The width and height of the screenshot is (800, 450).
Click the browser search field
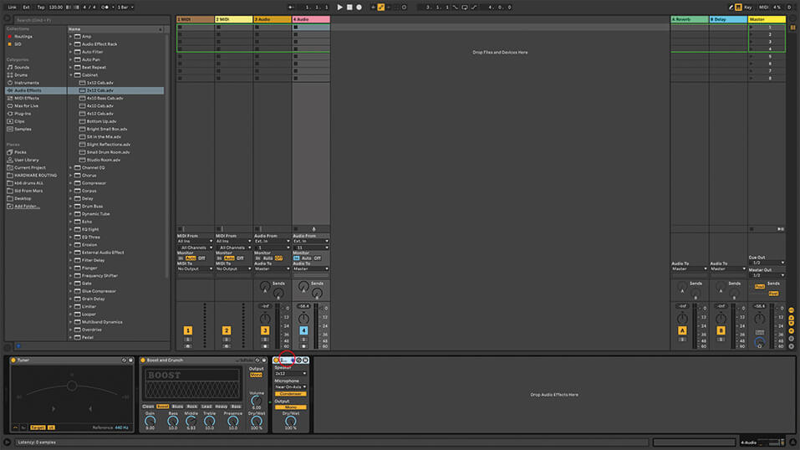[x=91, y=20]
